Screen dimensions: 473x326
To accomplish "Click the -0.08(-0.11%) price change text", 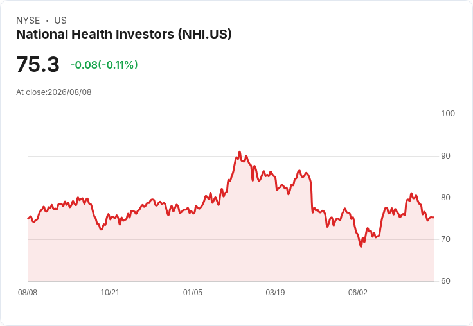I will point(104,65).
